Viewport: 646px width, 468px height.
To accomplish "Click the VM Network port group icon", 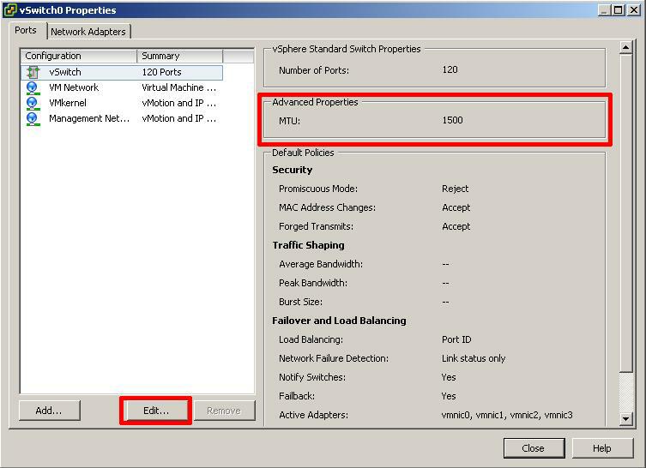I will 33,87.
